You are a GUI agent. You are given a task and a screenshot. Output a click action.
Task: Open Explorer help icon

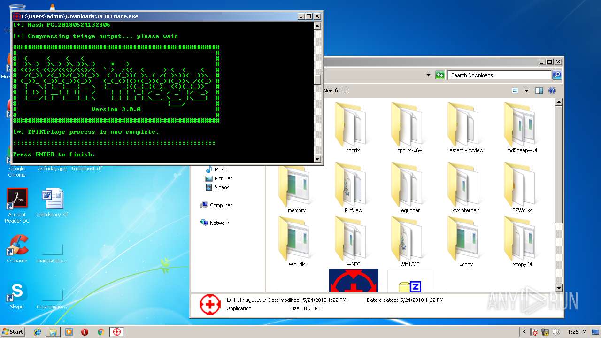[x=552, y=91]
